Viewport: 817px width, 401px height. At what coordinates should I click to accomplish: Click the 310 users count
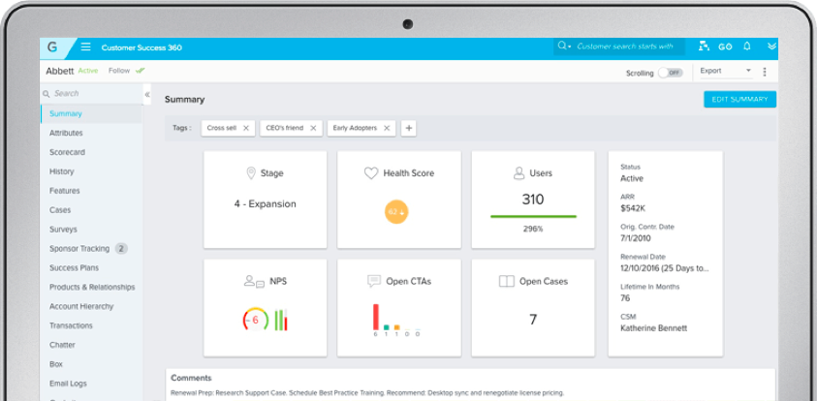pos(533,200)
